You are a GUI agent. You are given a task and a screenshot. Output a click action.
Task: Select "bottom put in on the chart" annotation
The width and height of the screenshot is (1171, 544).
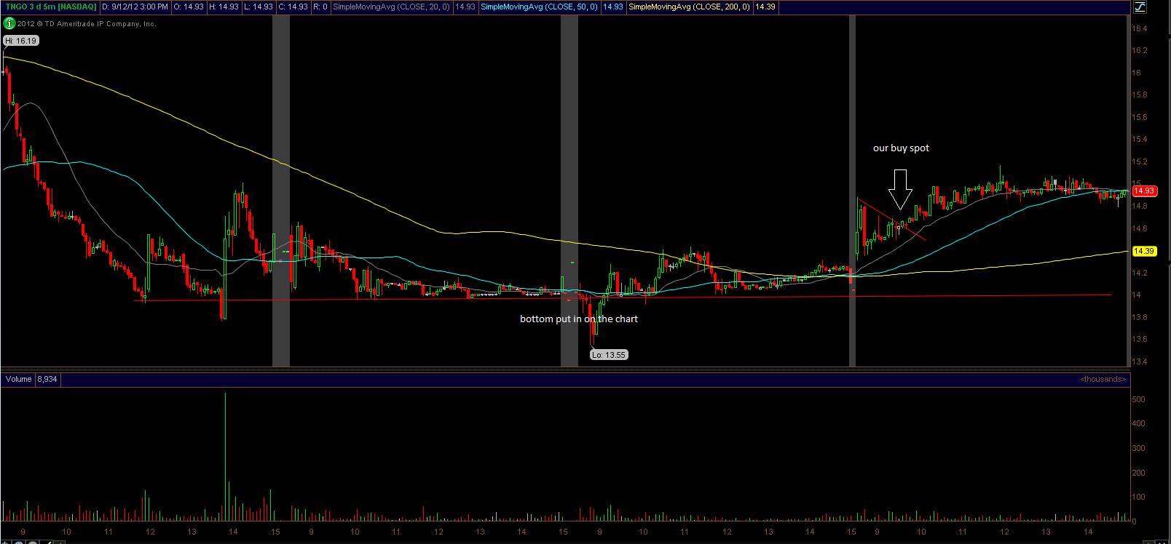tap(578, 319)
